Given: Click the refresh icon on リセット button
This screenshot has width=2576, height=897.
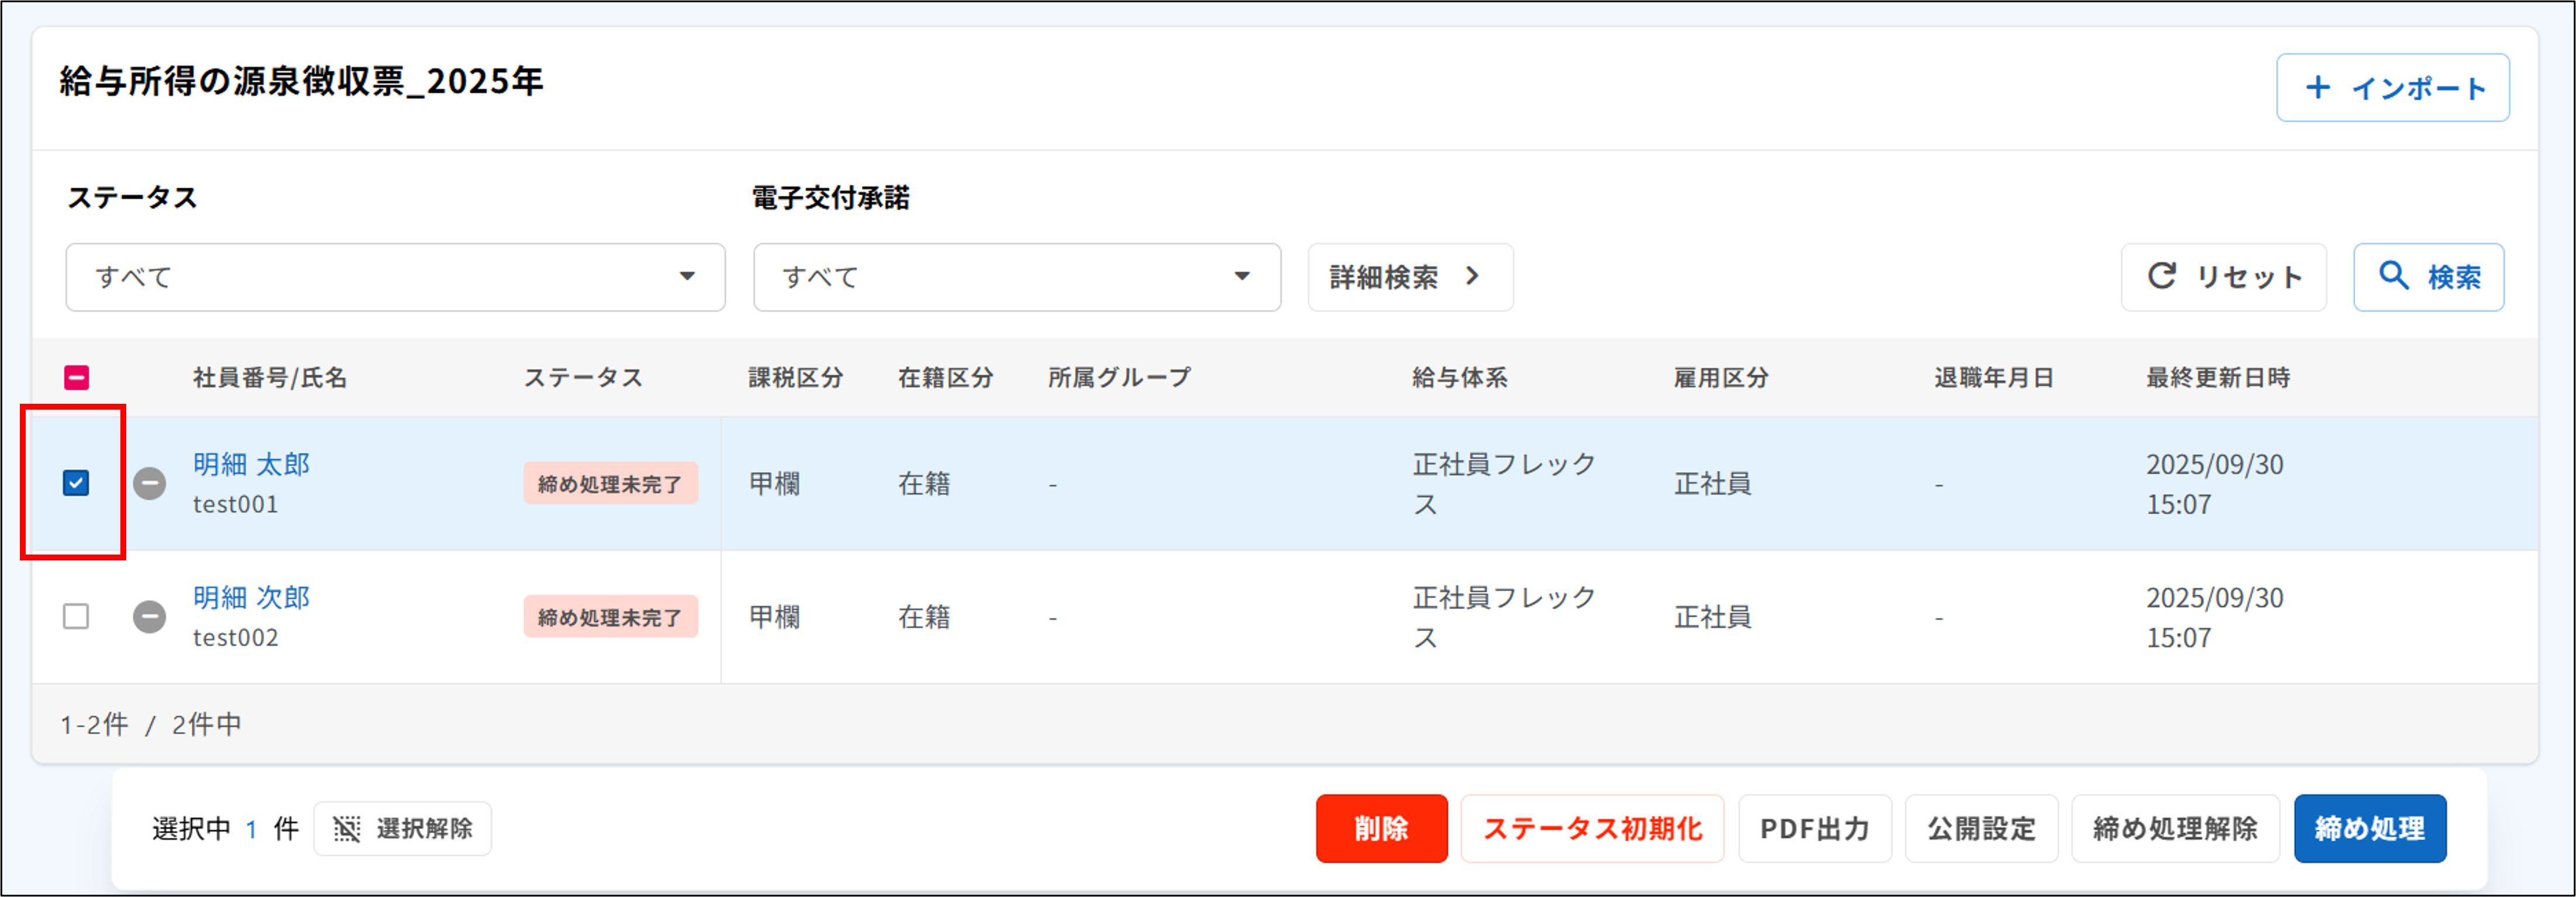Looking at the screenshot, I should tap(2162, 277).
